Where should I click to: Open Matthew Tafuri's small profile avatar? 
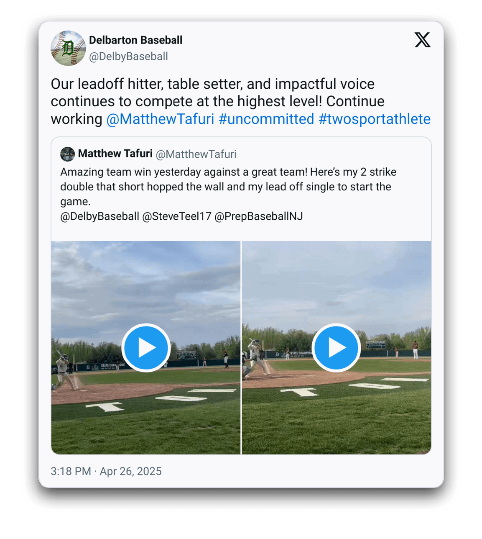tap(67, 154)
